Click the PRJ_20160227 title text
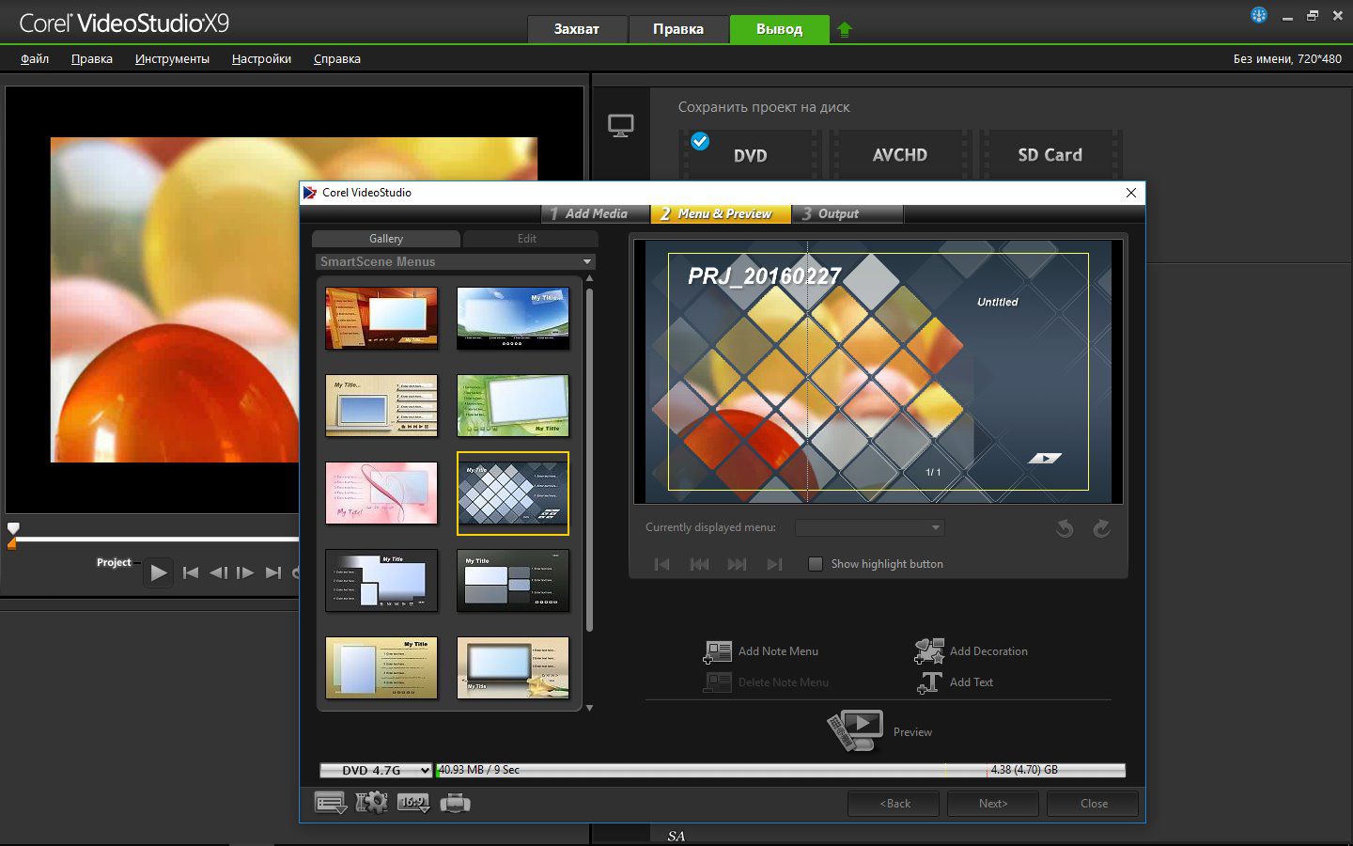The image size is (1353, 846). 764,276
